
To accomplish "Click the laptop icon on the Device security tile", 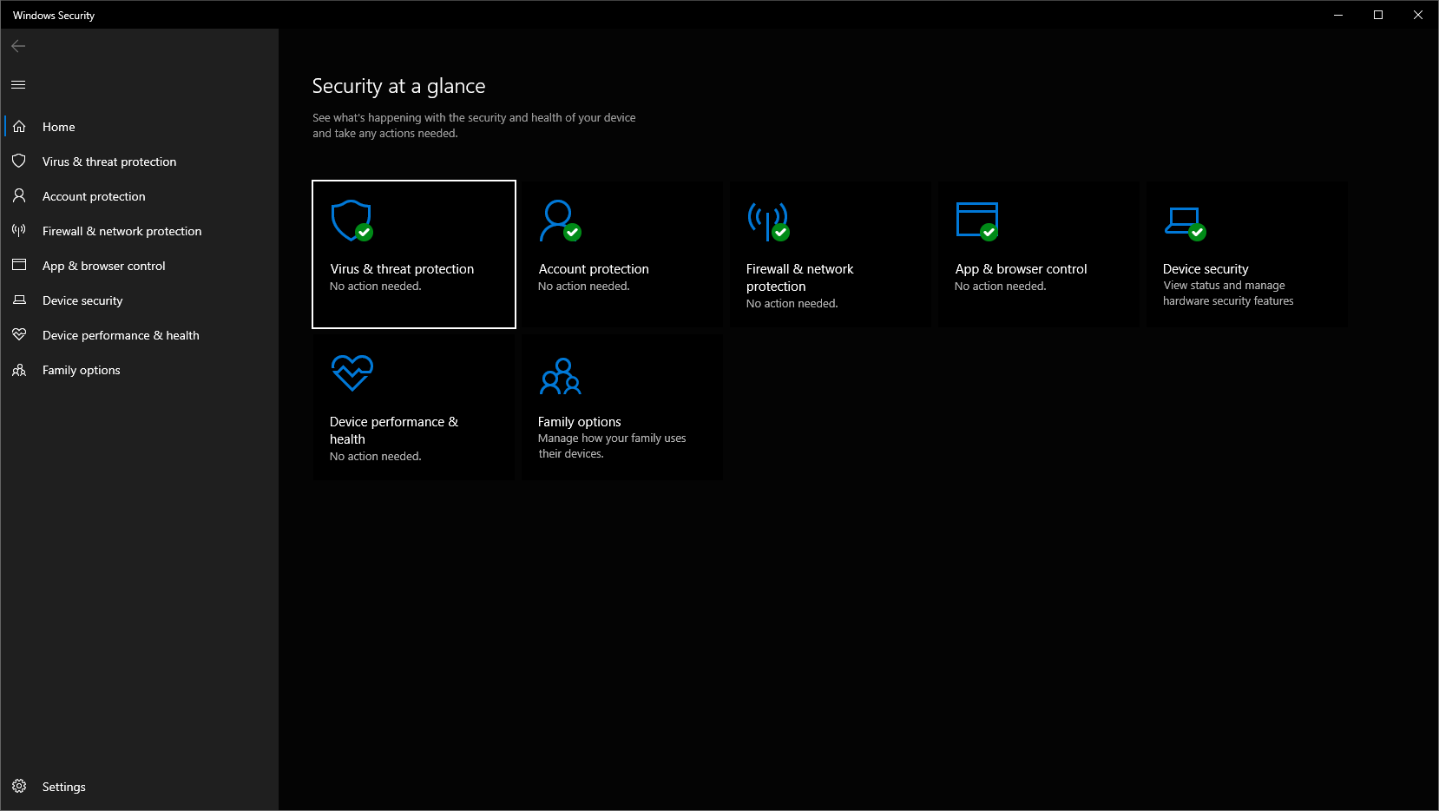I will click(1185, 223).
